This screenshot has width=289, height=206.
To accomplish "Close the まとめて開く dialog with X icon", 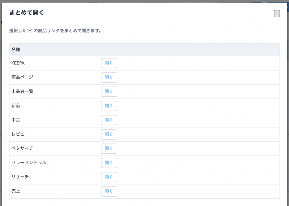I will click(277, 14).
